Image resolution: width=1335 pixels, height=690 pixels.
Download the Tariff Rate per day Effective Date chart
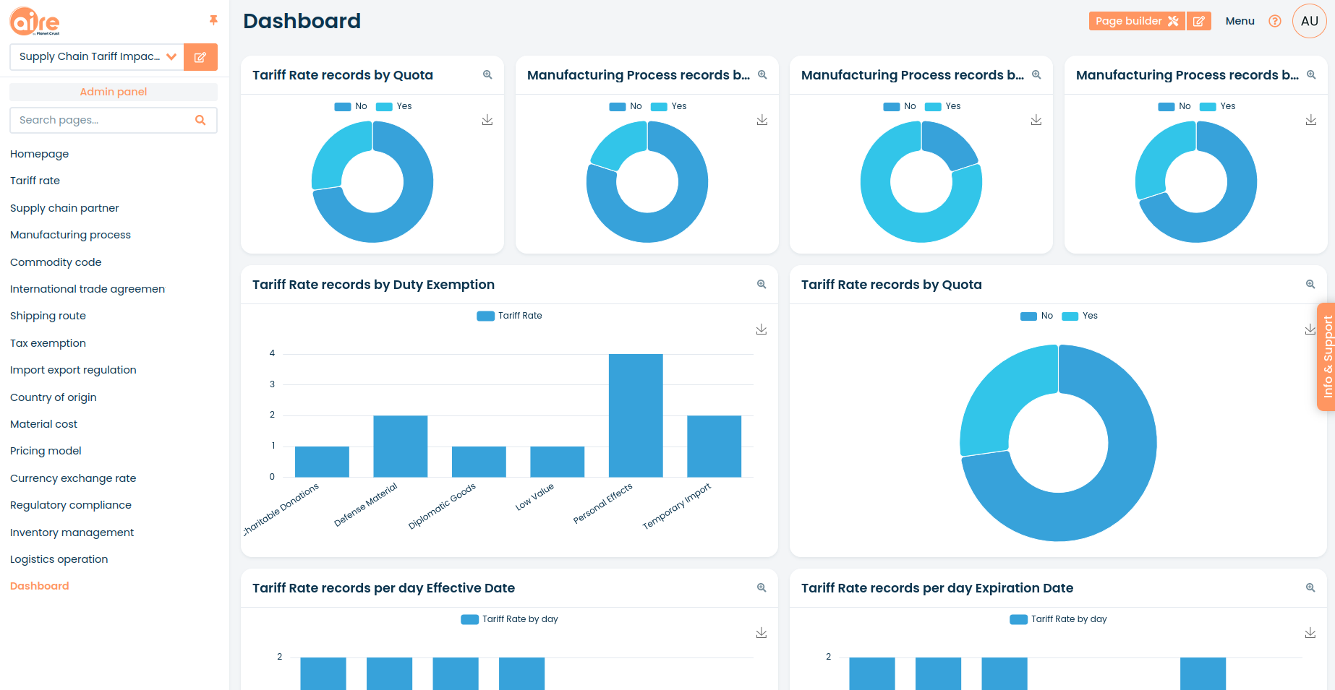[762, 633]
